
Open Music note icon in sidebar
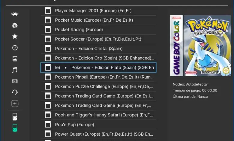[x=15, y=70]
